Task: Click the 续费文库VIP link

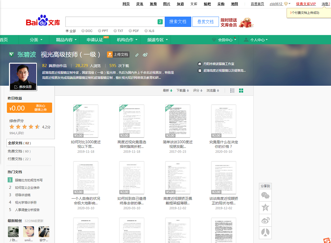Action: [306, 4]
